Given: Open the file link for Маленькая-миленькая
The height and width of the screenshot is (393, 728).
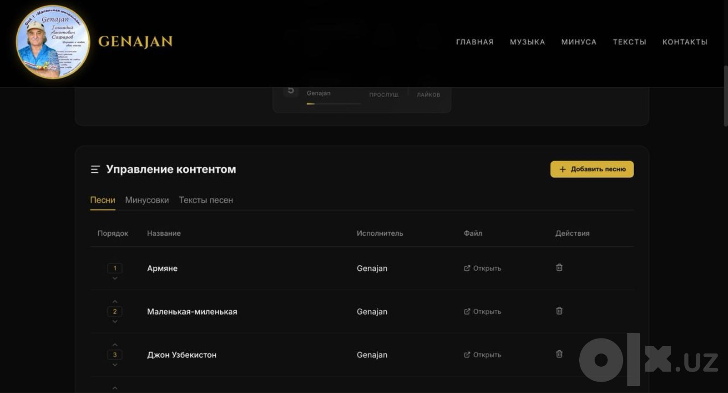Looking at the screenshot, I should tap(482, 311).
